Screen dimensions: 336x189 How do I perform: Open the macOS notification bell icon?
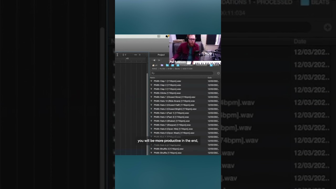167,36
